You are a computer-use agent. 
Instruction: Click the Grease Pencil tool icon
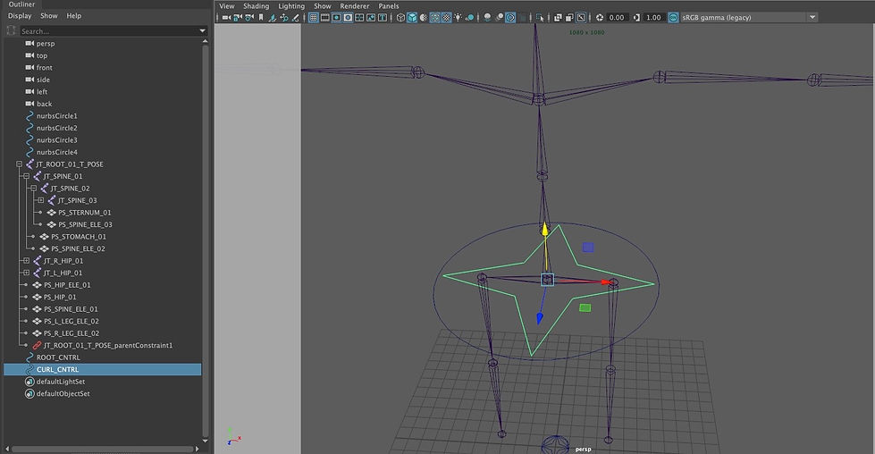tap(295, 17)
